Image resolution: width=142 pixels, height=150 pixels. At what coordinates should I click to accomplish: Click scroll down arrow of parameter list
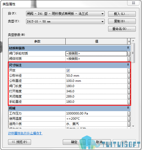pyautogui.click(x=133, y=126)
